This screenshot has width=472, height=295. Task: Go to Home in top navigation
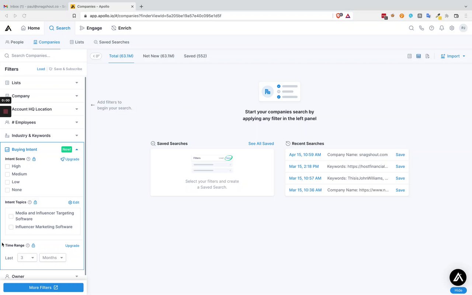[30, 28]
